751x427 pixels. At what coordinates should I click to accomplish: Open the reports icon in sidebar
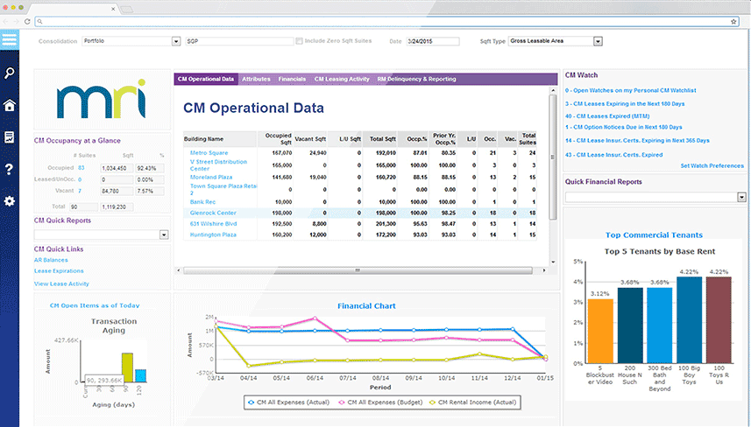(9, 137)
